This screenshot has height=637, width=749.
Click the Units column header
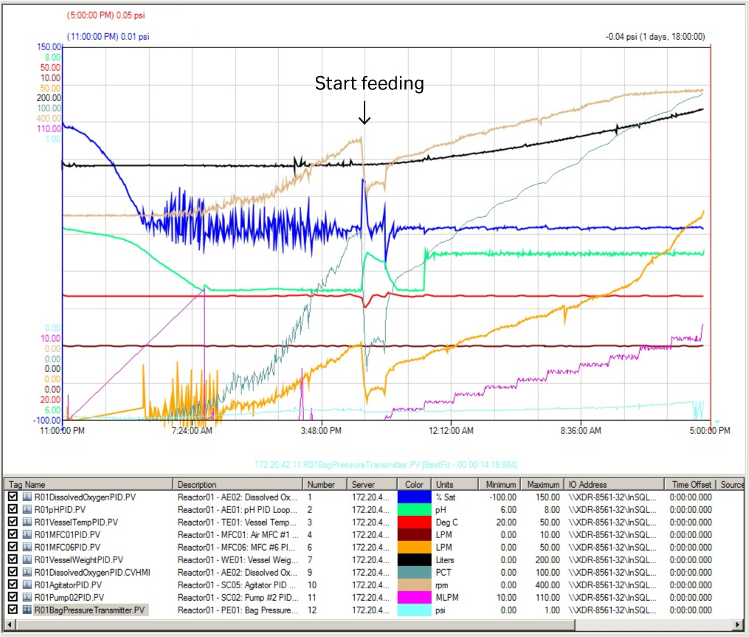(443, 484)
